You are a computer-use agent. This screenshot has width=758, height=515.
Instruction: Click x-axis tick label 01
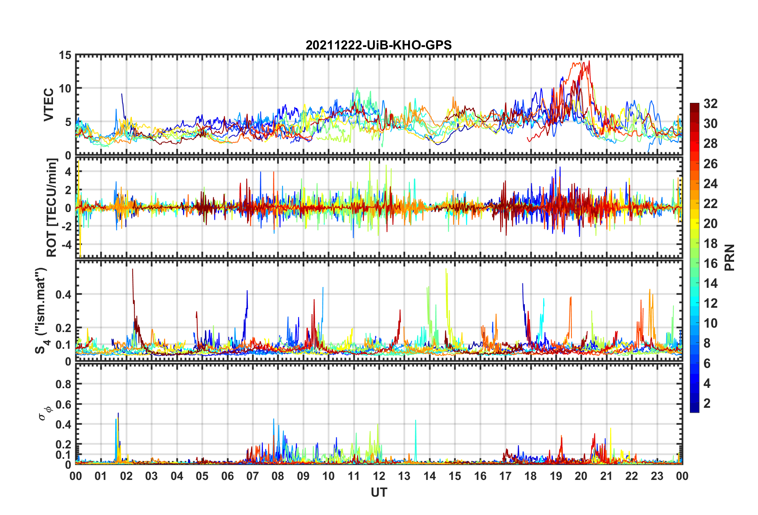pyautogui.click(x=101, y=476)
